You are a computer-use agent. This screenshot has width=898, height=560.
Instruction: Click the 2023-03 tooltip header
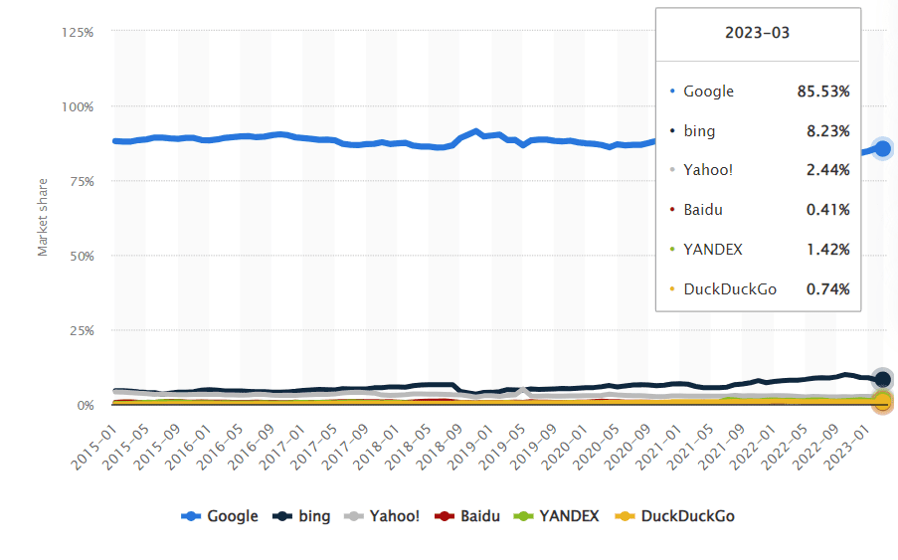pyautogui.click(x=757, y=33)
